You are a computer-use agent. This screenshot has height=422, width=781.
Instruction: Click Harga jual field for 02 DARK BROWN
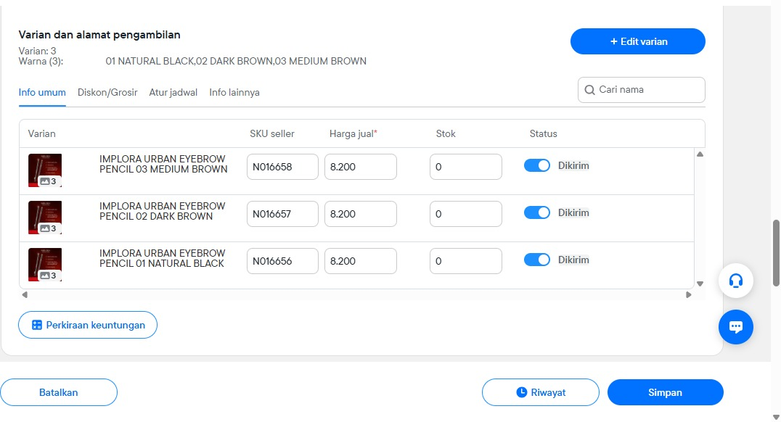(x=361, y=214)
